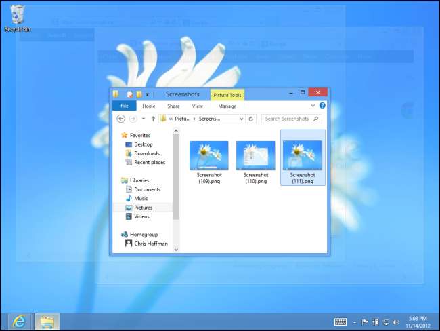Refresh the Screenshots folder view
440x331 pixels.
(252, 119)
